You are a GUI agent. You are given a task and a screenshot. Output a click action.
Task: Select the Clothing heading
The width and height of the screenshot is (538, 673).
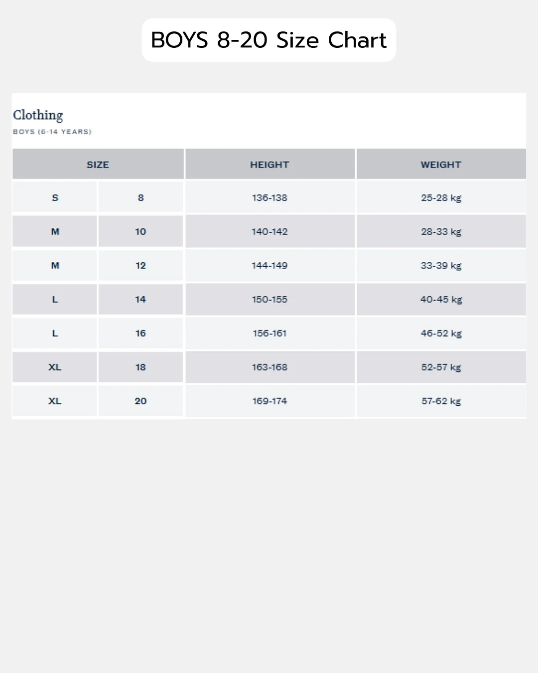coord(38,116)
